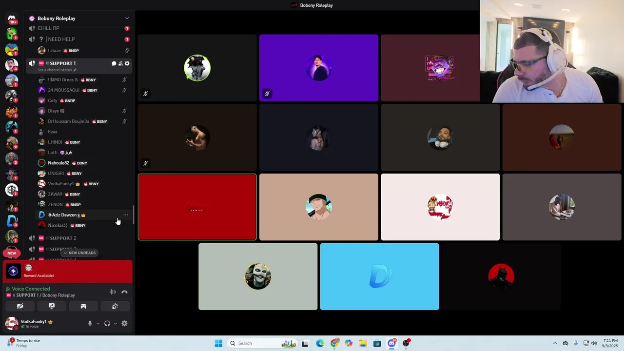This screenshot has height=351, width=624.
Task: Select user '! $IMO Ornes %'
Action: 84,80
